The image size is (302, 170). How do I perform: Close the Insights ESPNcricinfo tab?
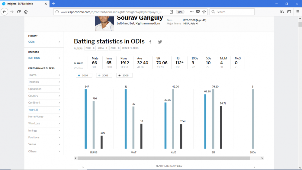(46, 4)
